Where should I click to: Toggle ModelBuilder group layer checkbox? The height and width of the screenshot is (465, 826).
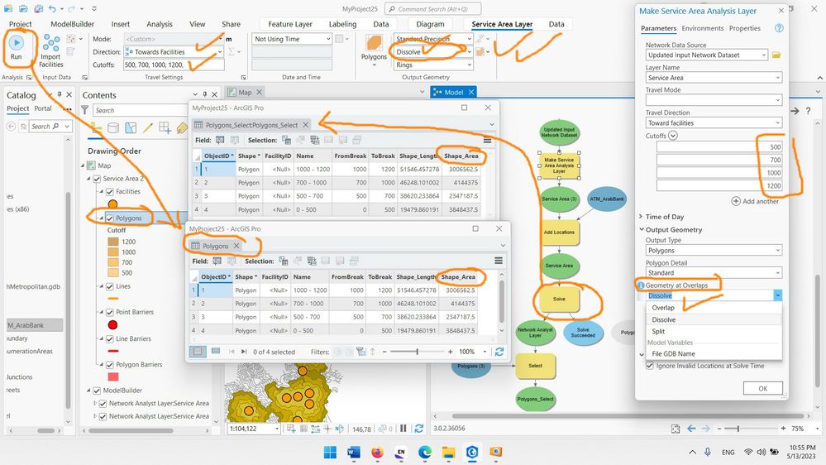coord(97,391)
